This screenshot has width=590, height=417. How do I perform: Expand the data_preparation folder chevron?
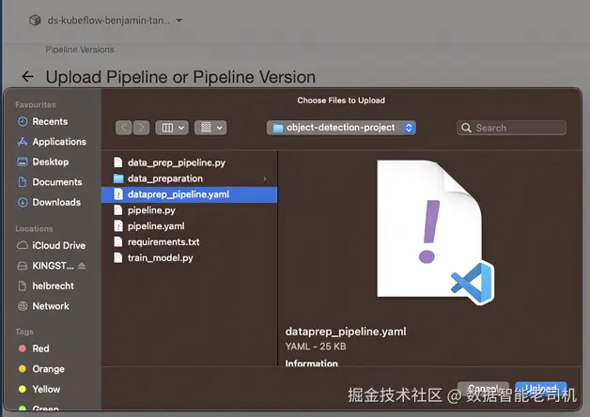[265, 178]
